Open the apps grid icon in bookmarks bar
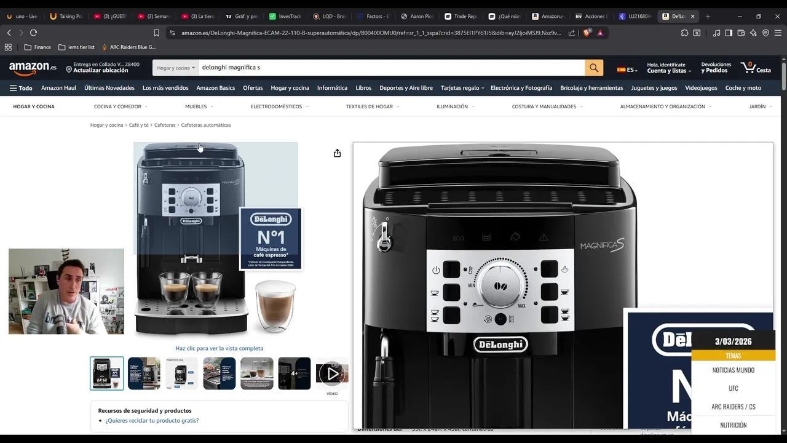 8,47
